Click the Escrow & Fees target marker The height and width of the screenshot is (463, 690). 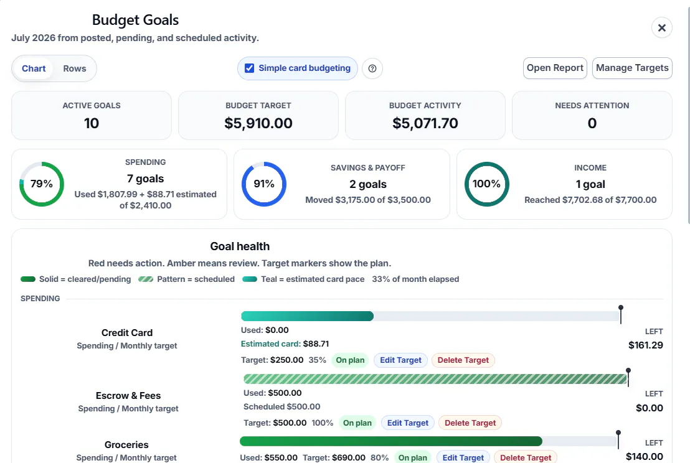click(x=628, y=377)
